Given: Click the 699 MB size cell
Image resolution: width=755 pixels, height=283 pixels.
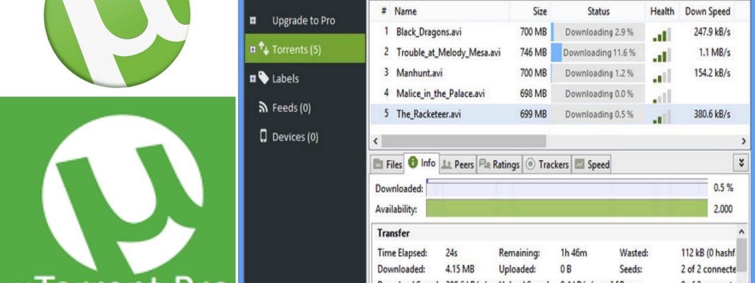Looking at the screenshot, I should (x=533, y=114).
